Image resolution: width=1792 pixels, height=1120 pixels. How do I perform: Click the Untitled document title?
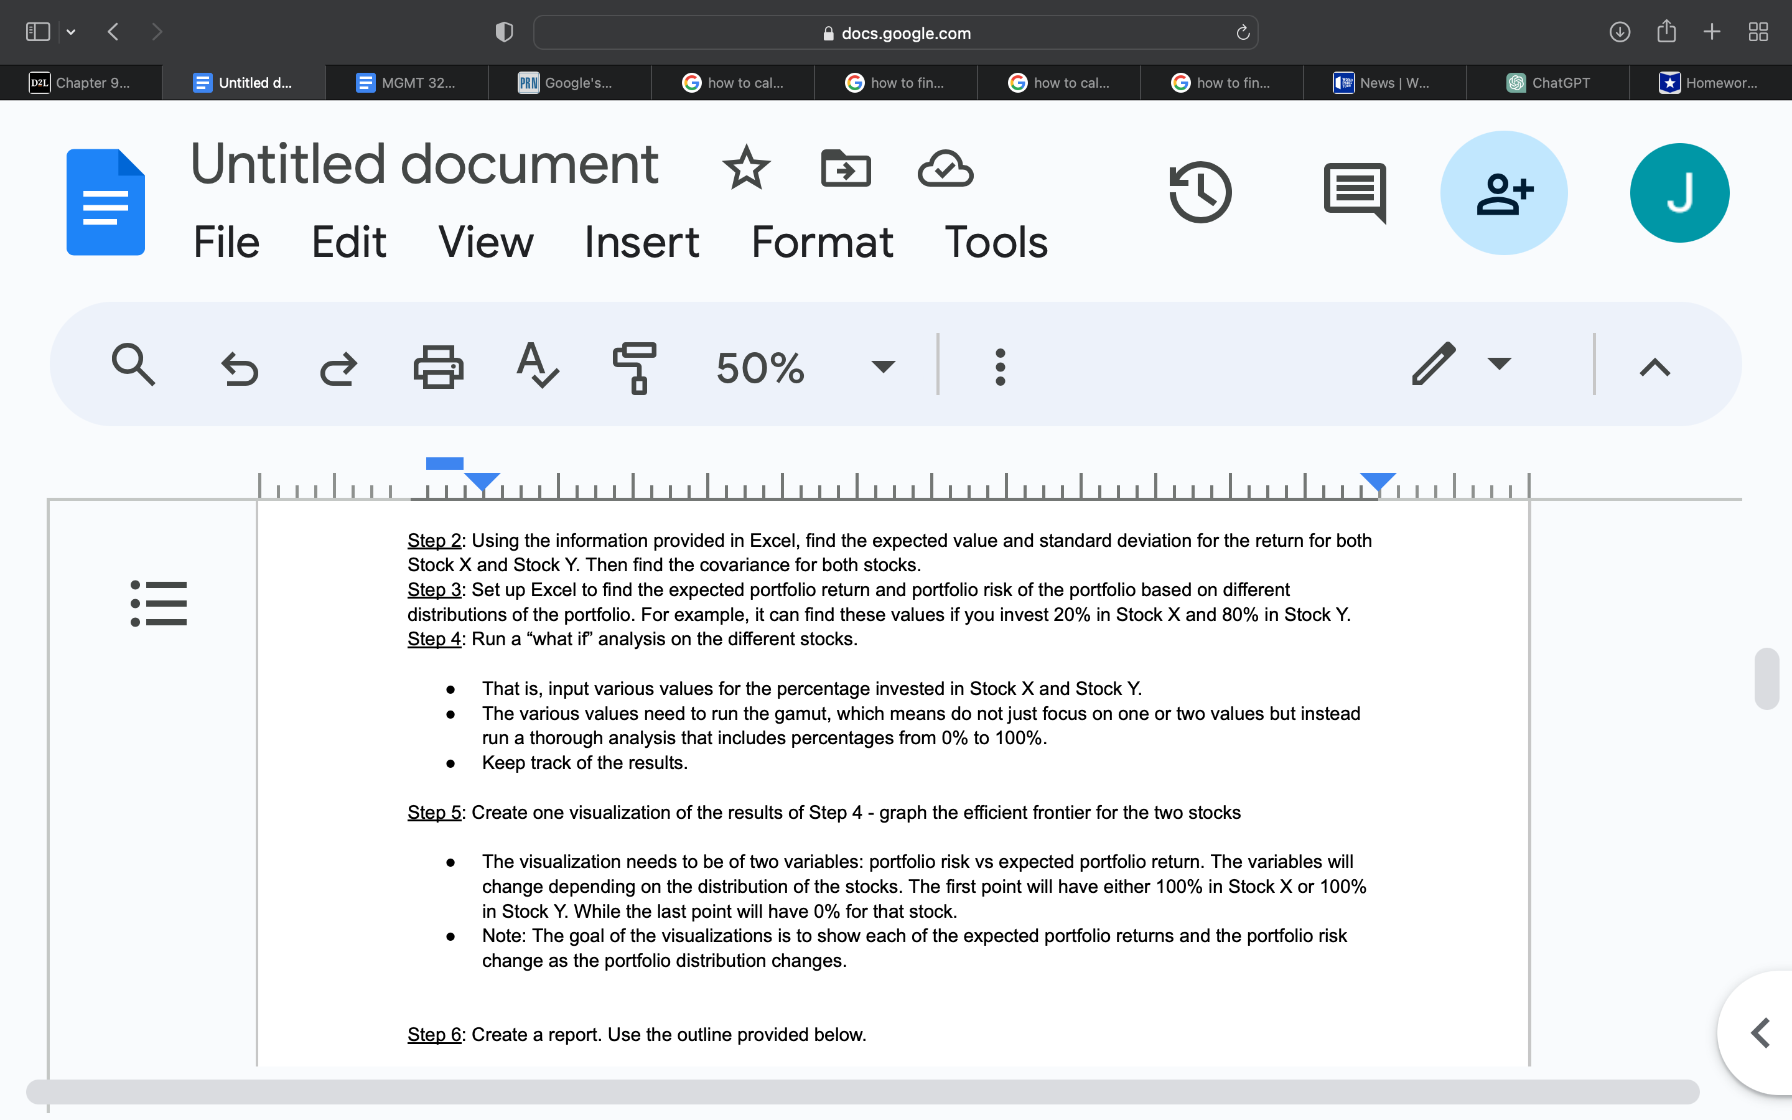coord(424,164)
